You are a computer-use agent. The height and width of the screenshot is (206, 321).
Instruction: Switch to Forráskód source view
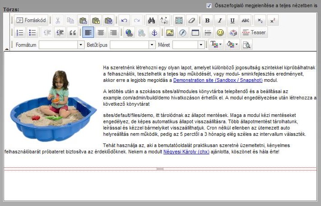click(x=31, y=20)
